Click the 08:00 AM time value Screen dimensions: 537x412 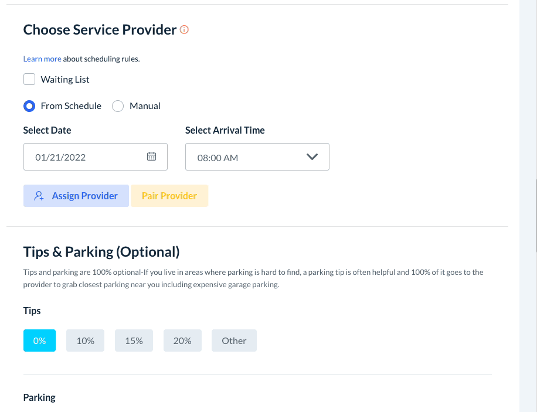(217, 158)
